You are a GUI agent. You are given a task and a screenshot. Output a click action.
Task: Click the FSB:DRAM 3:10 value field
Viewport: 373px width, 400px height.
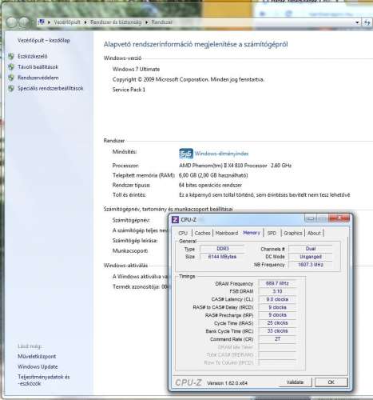277,291
